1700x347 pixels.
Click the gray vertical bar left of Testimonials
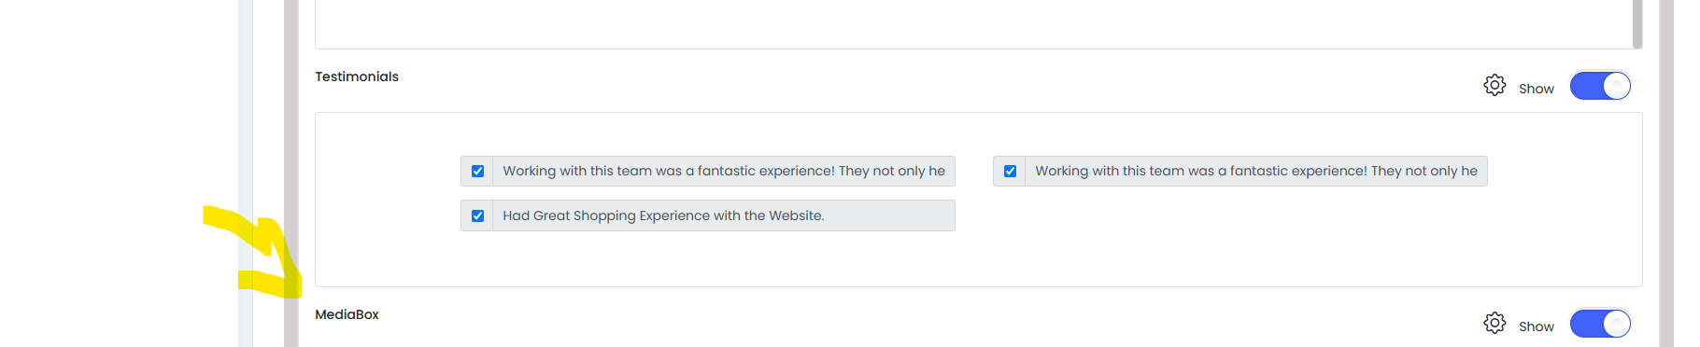point(291,173)
